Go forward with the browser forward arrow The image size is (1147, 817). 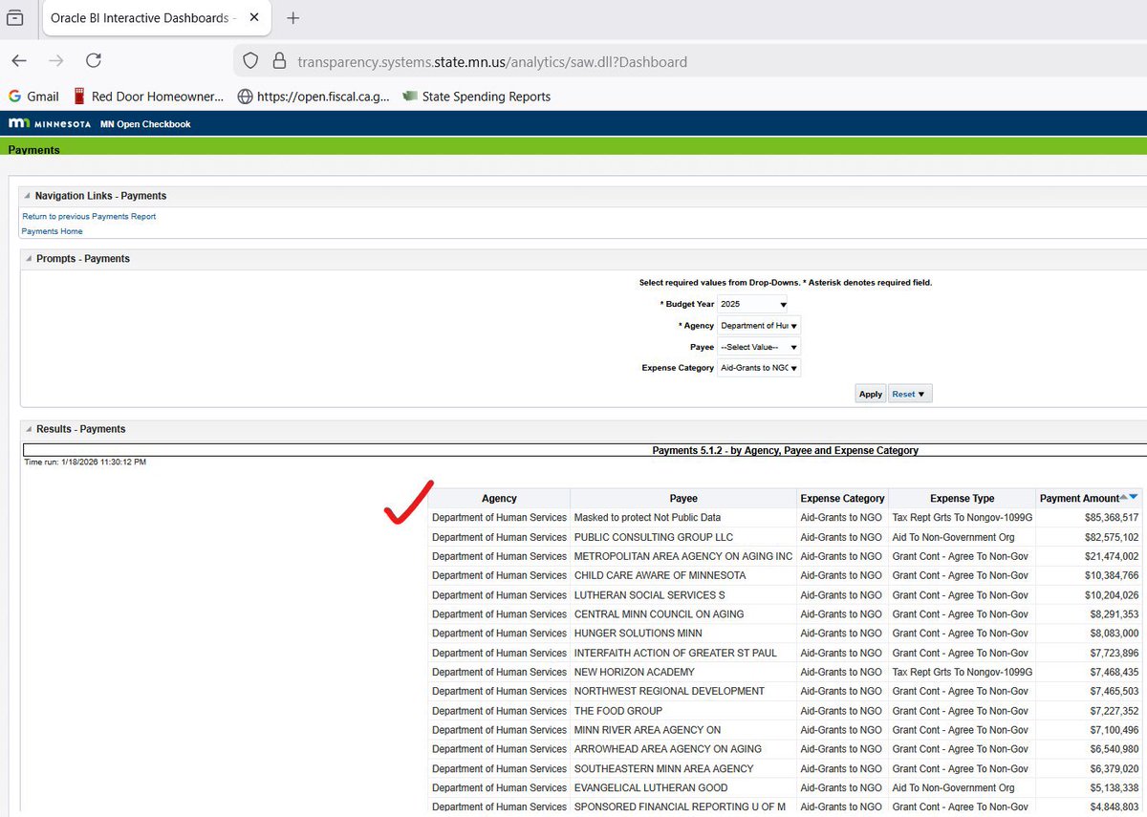point(56,61)
